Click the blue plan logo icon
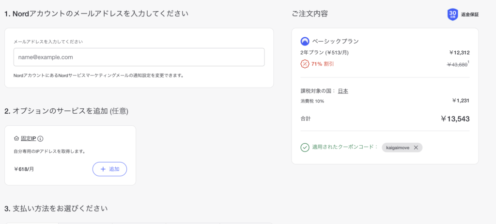 click(305, 41)
